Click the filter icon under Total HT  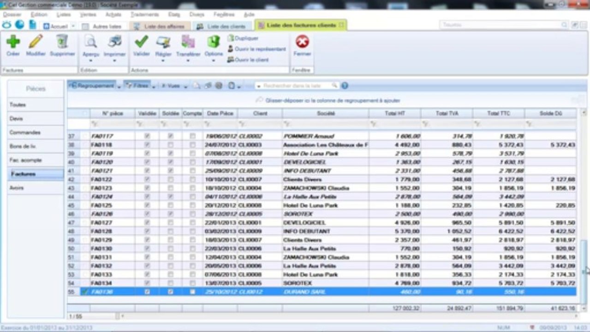(x=374, y=124)
